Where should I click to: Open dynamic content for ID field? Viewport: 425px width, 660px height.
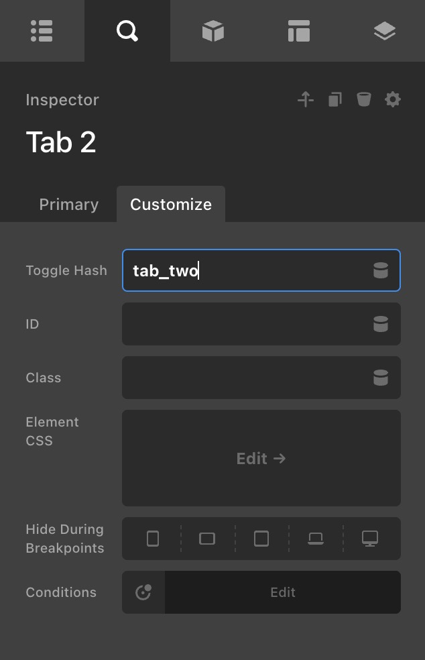pos(381,324)
